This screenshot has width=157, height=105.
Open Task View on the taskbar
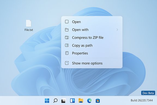(x=64, y=100)
